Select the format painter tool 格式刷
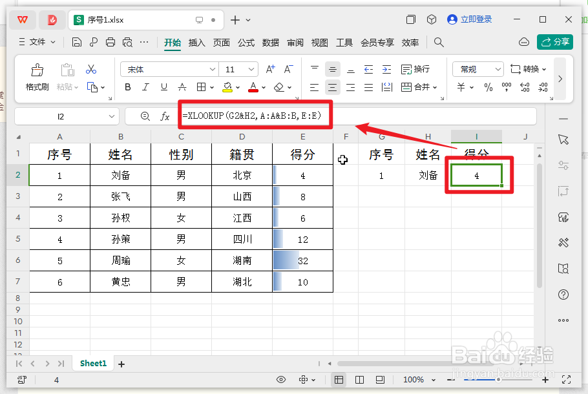Image resolution: width=588 pixels, height=394 pixels. 36,76
